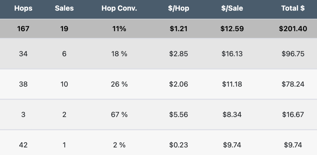Sort by the Total $ header
The image size is (317, 155).
click(293, 9)
